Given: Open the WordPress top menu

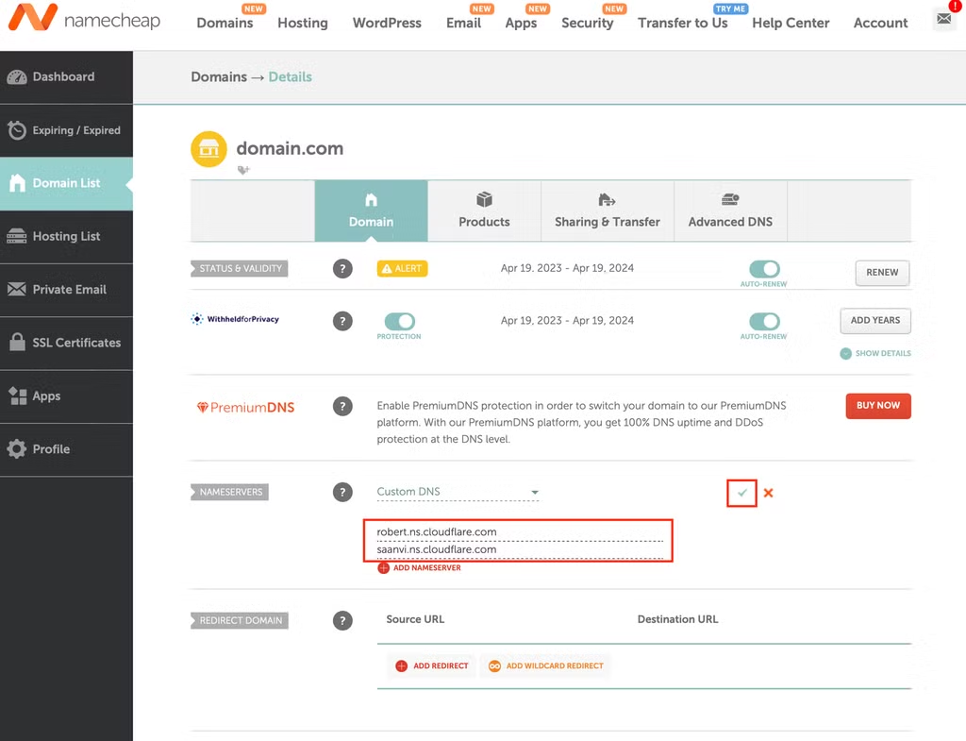Looking at the screenshot, I should (x=387, y=23).
